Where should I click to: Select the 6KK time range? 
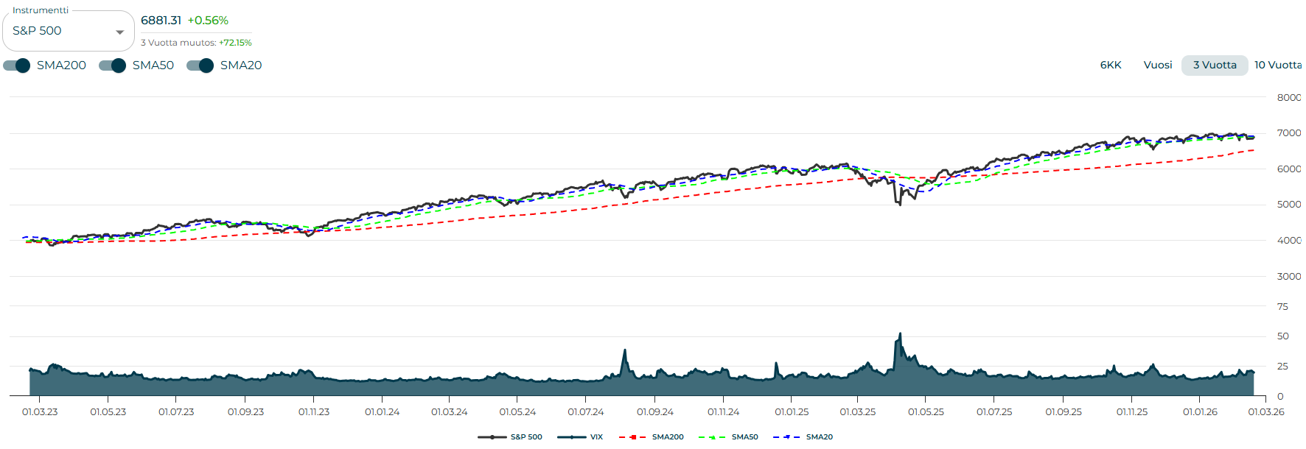tap(1110, 65)
